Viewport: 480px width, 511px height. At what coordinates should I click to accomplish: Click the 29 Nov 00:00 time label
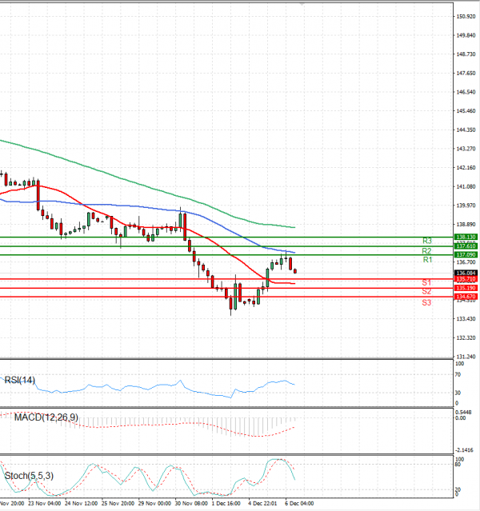pyautogui.click(x=154, y=503)
